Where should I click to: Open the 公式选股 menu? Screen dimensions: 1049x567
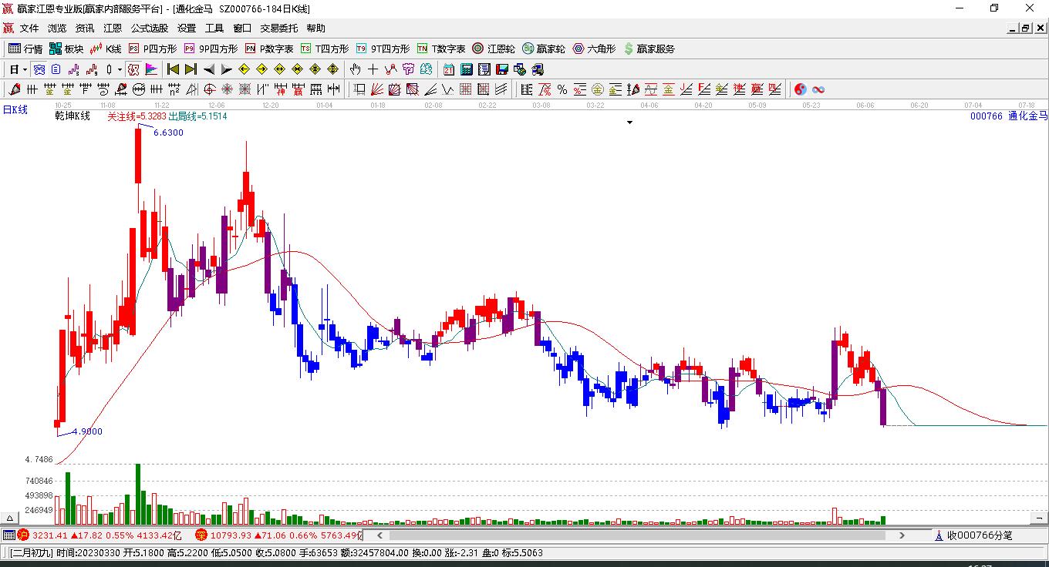coord(150,29)
